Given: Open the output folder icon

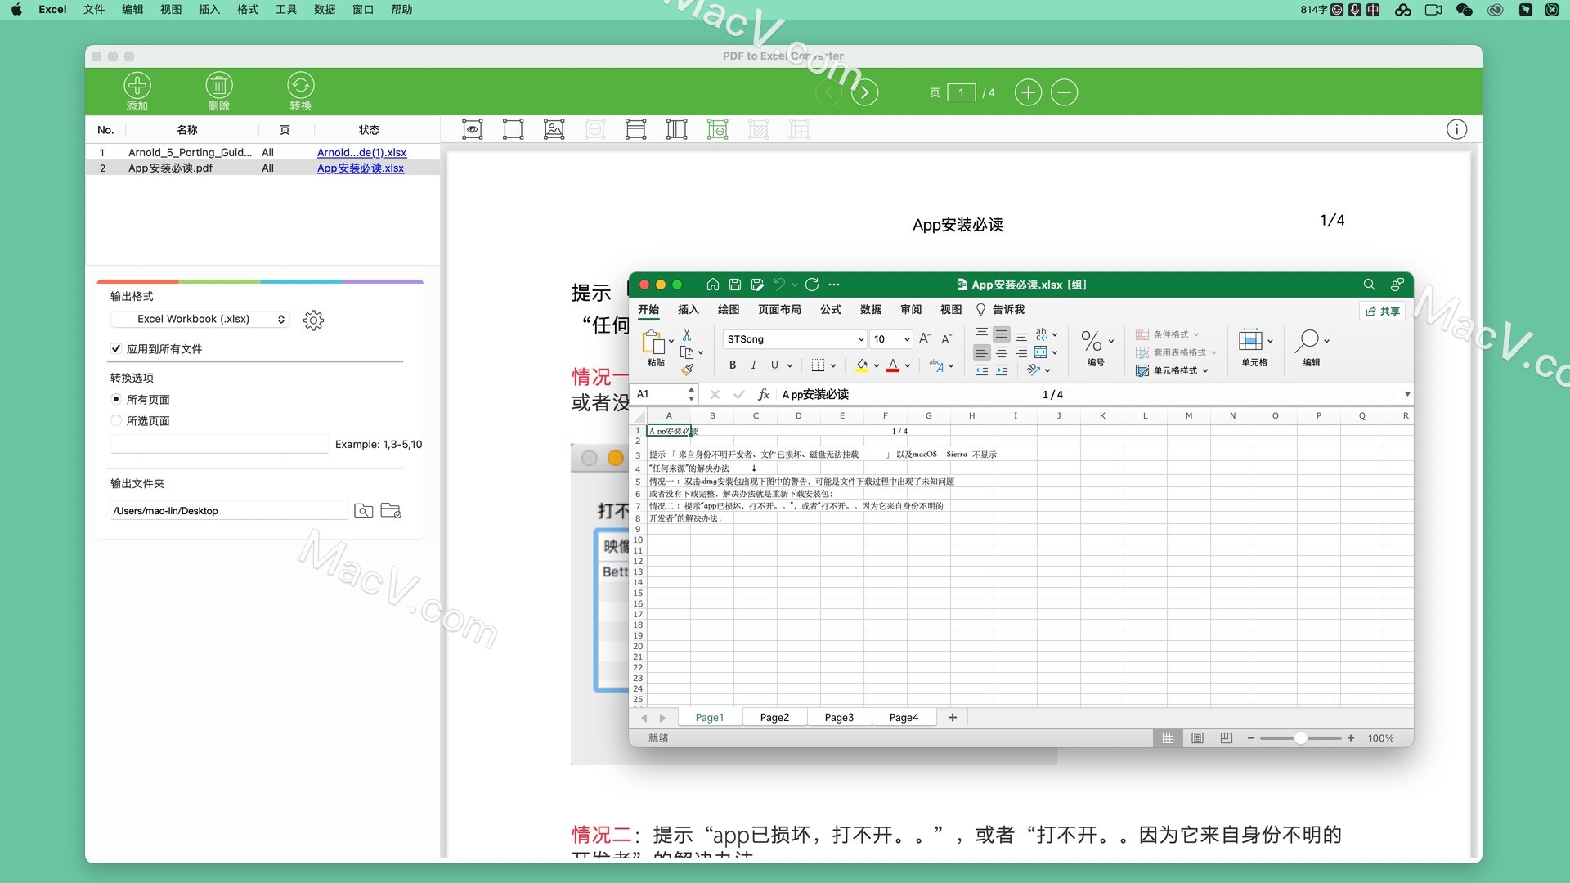Looking at the screenshot, I should (x=391, y=510).
